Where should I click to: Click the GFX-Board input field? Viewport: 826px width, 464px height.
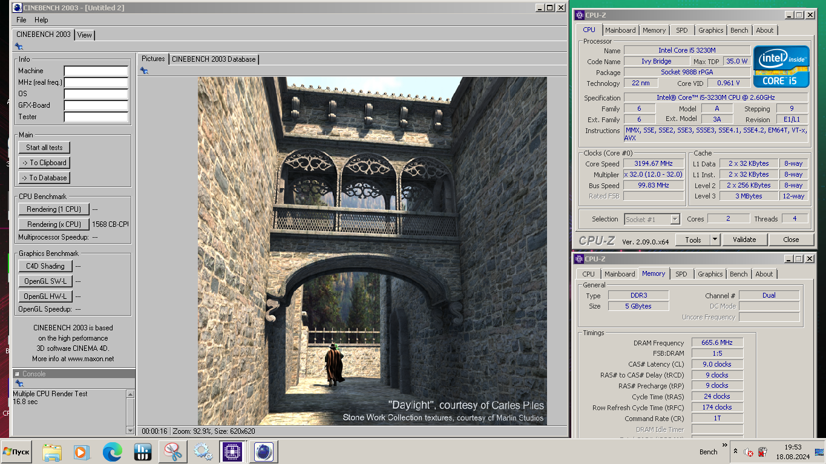point(96,105)
